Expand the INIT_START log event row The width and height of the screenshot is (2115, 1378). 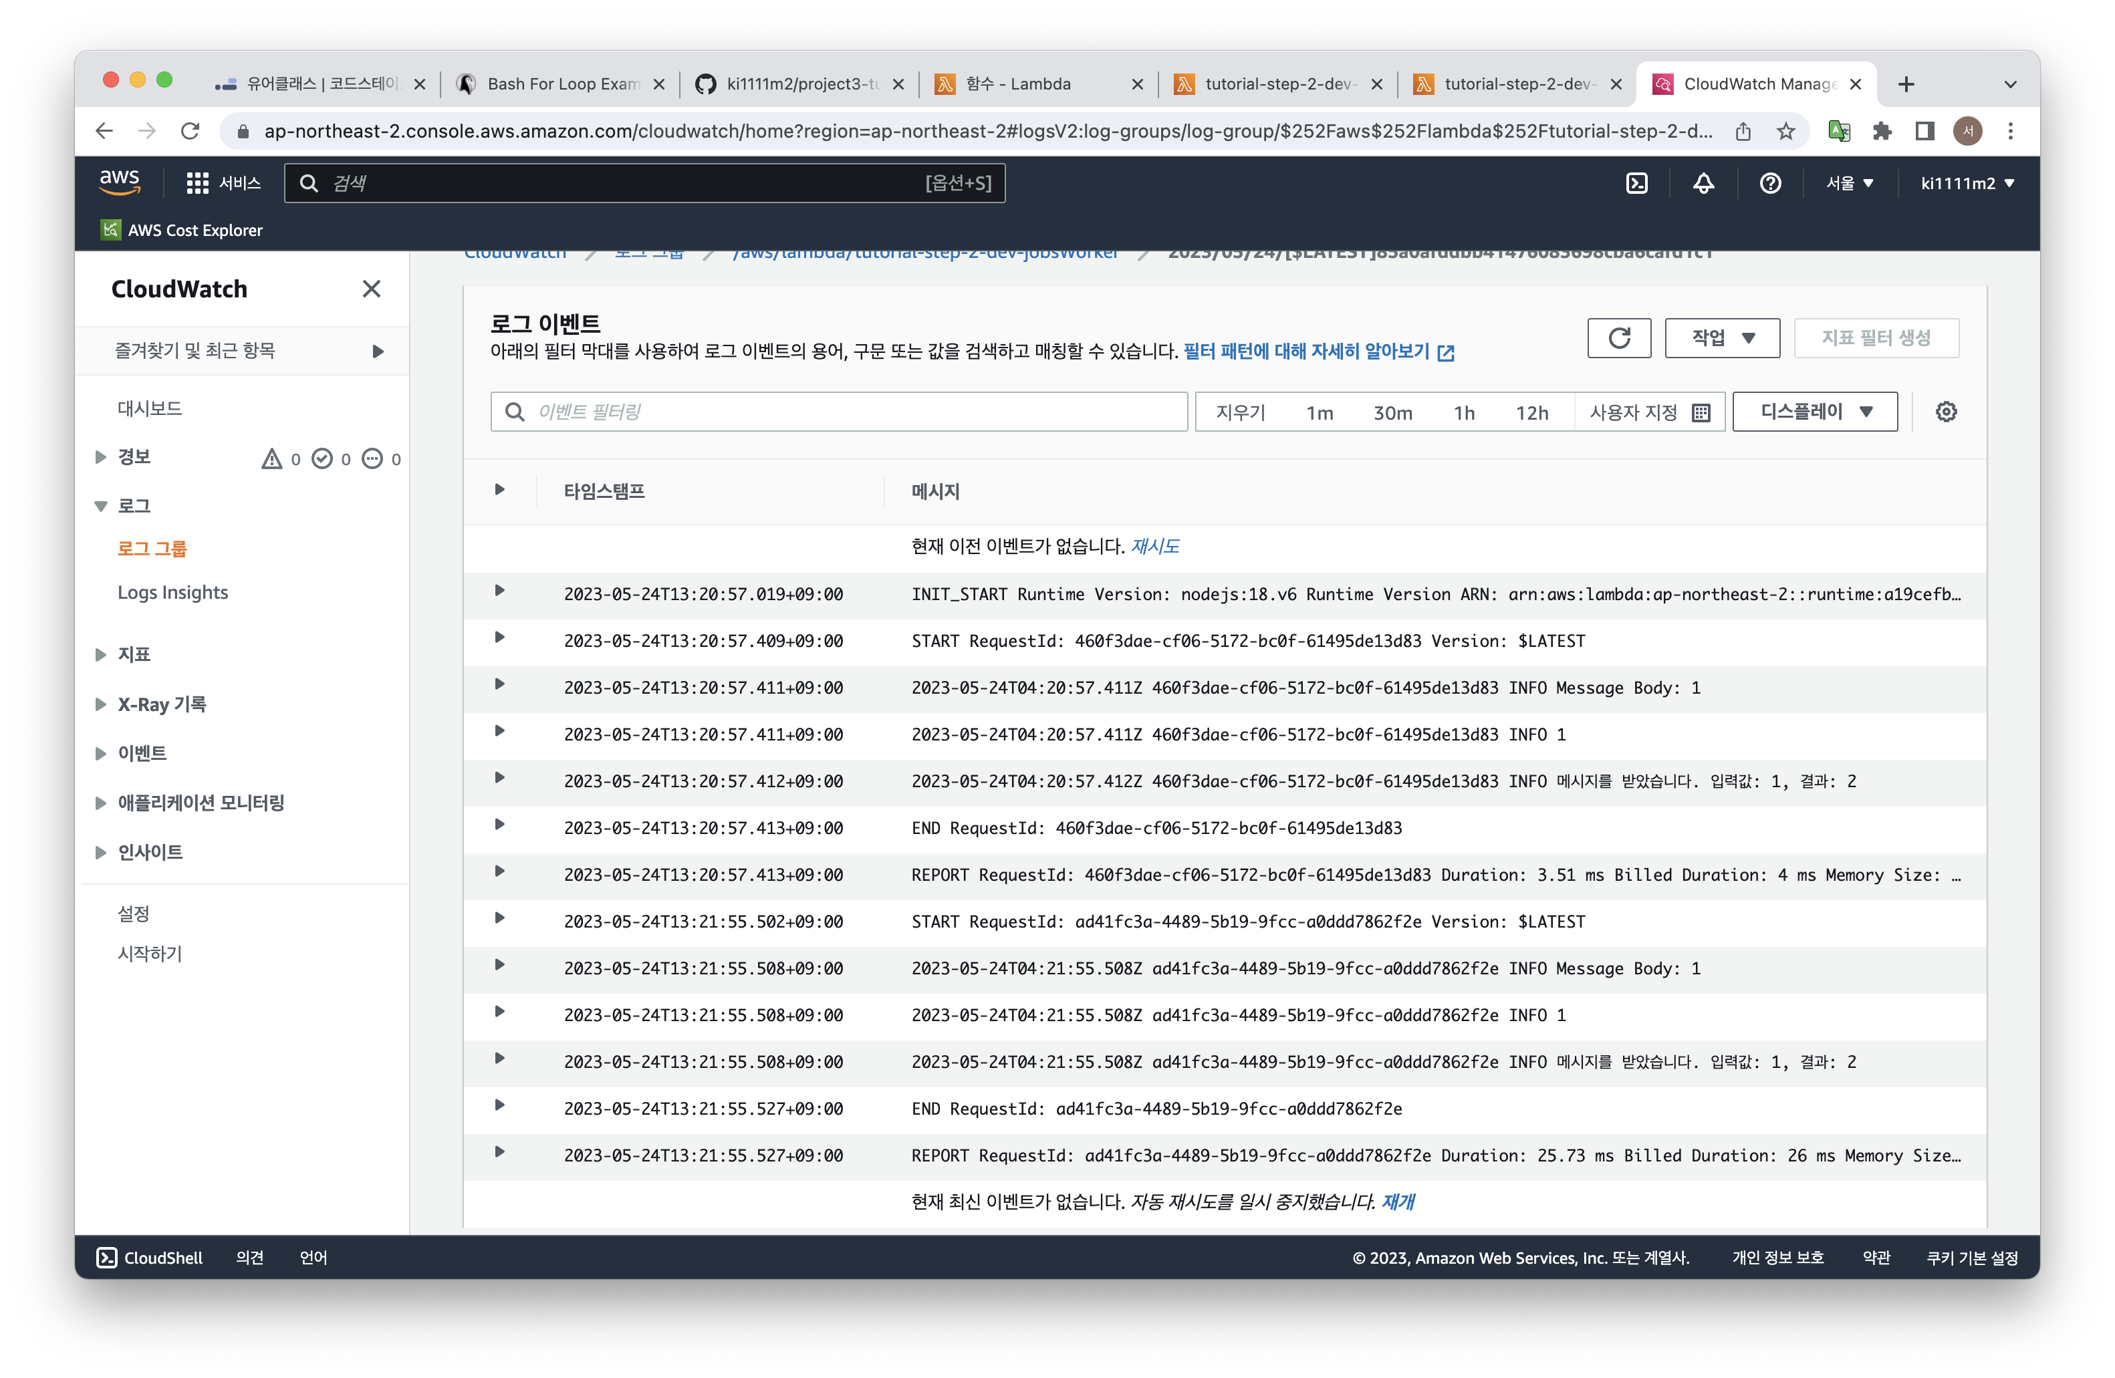click(x=499, y=591)
